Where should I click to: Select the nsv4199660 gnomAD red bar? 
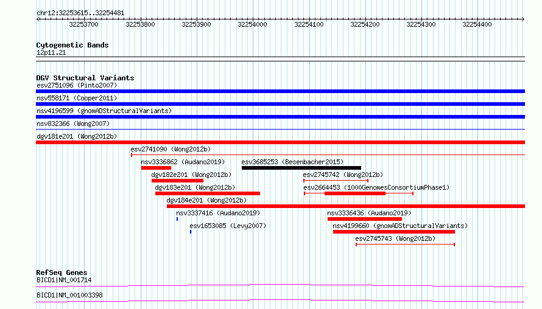pyautogui.click(x=393, y=232)
